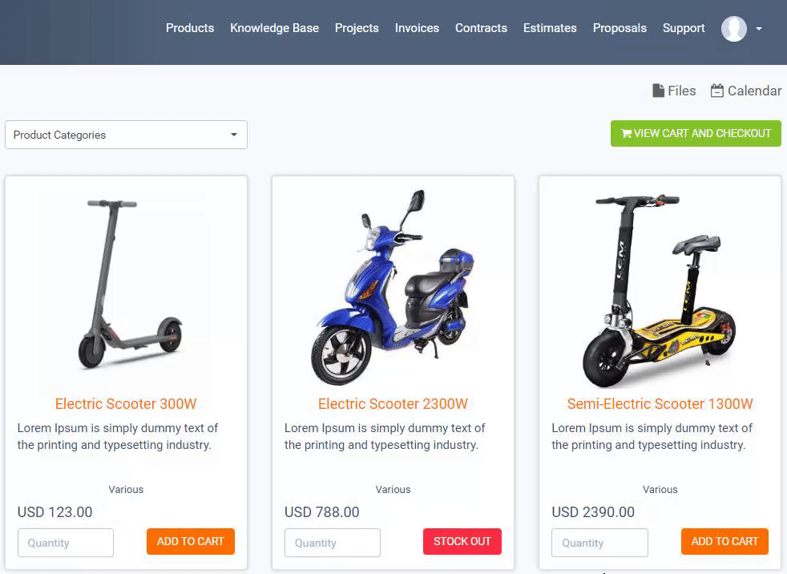This screenshot has width=787, height=574.
Task: Open the Semi-Electric Scooter 1300W title link
Action: coord(660,404)
